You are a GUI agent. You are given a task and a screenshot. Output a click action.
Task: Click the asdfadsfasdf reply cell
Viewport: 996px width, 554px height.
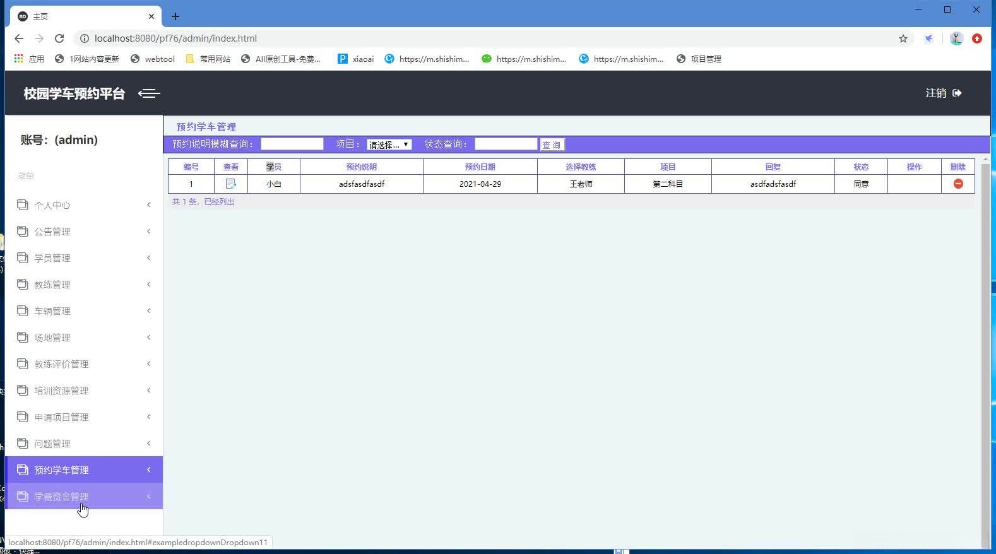pyautogui.click(x=773, y=184)
